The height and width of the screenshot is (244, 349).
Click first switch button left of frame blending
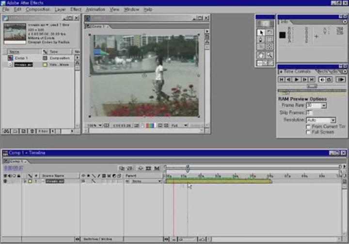[121, 168]
